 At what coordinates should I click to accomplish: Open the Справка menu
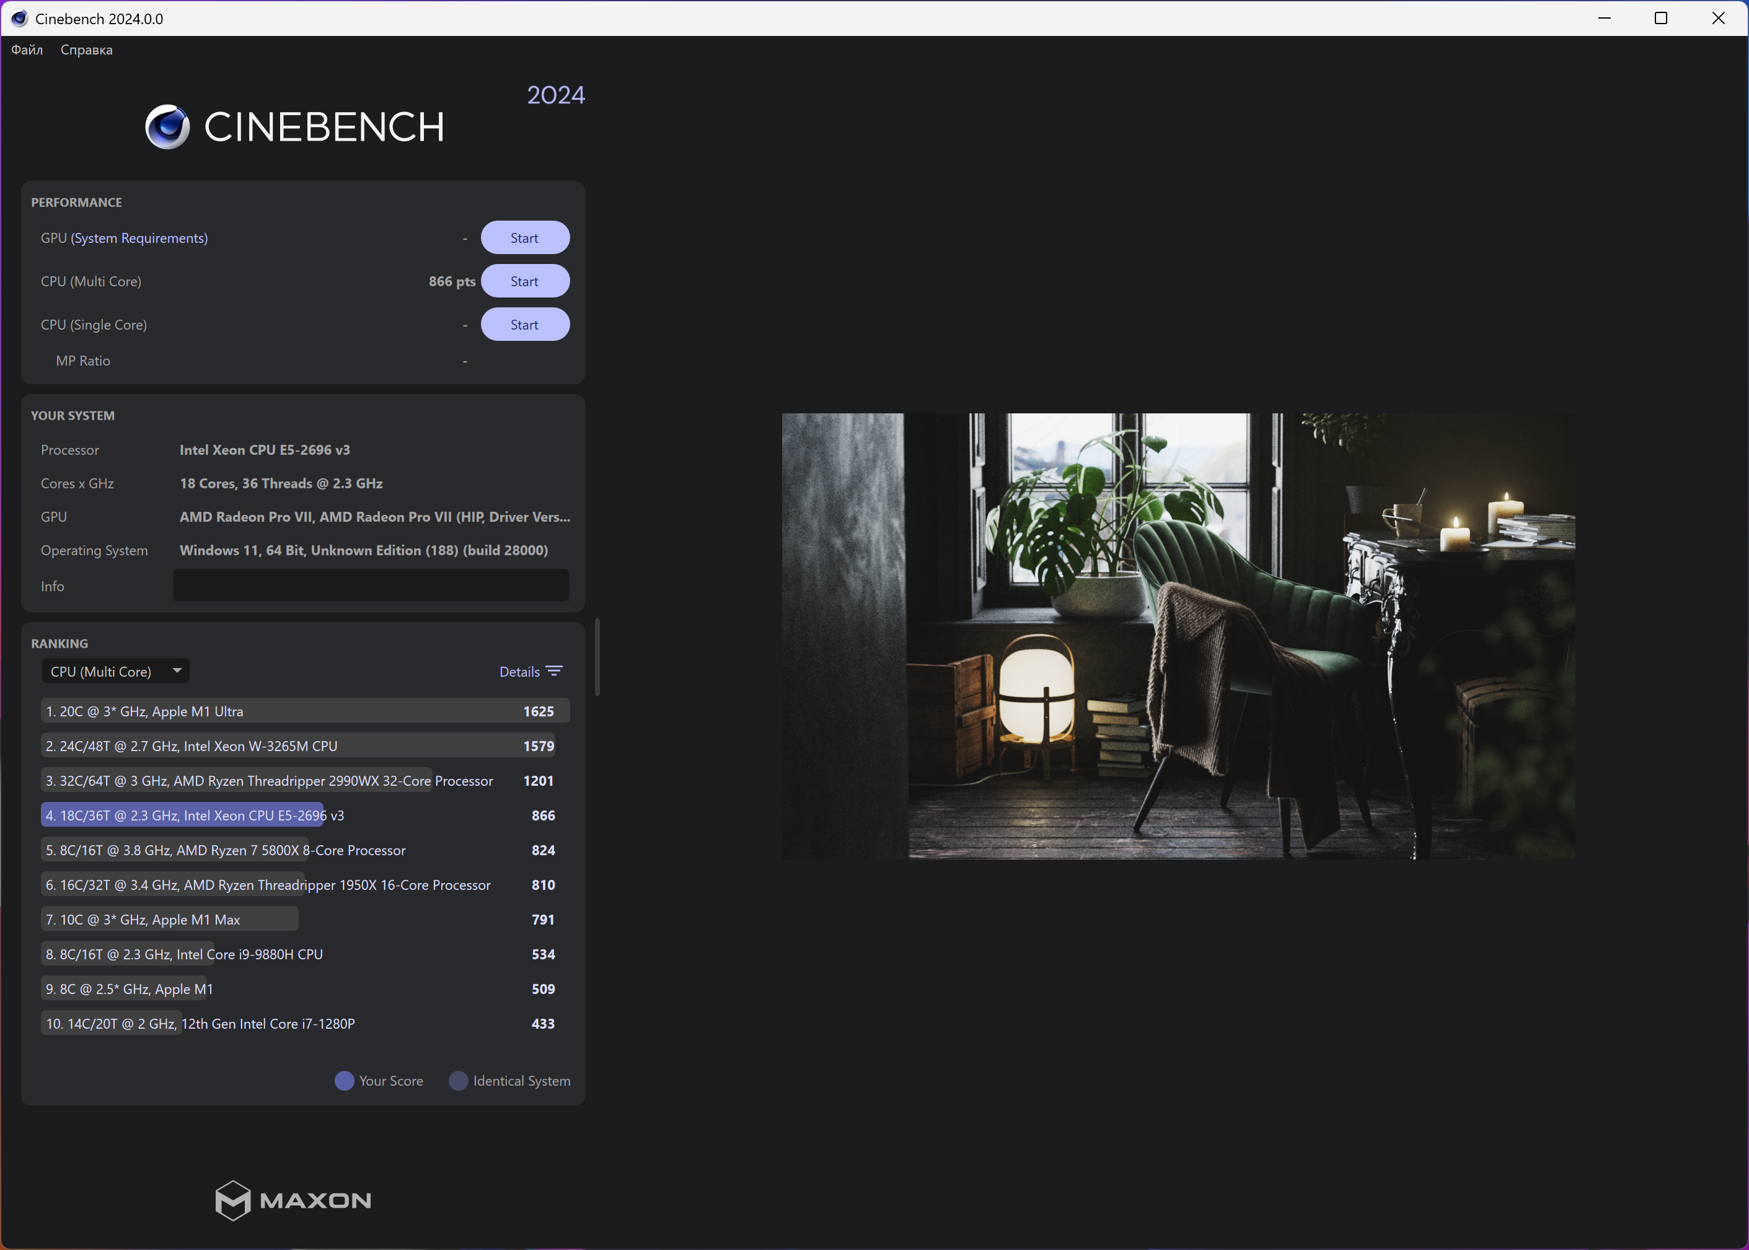(x=86, y=50)
